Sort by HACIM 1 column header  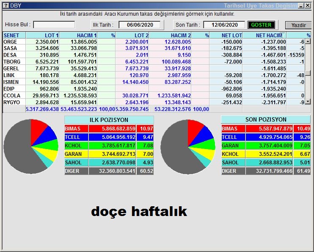click(78, 35)
